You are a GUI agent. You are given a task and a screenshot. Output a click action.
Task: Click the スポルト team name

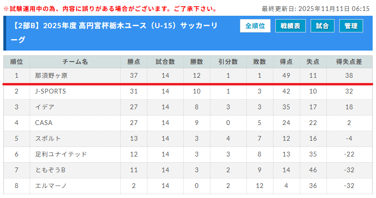[48, 138]
